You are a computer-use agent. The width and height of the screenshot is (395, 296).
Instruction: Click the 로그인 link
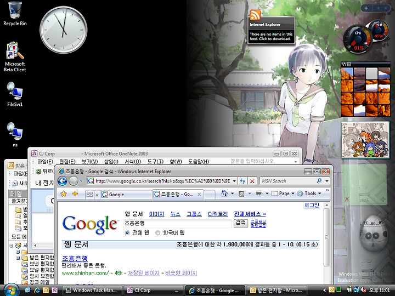(312, 205)
